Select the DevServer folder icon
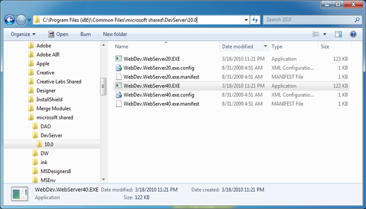The image size is (366, 209). pyautogui.click(x=35, y=135)
